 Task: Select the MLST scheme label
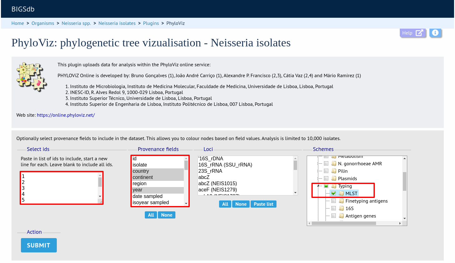(351, 194)
